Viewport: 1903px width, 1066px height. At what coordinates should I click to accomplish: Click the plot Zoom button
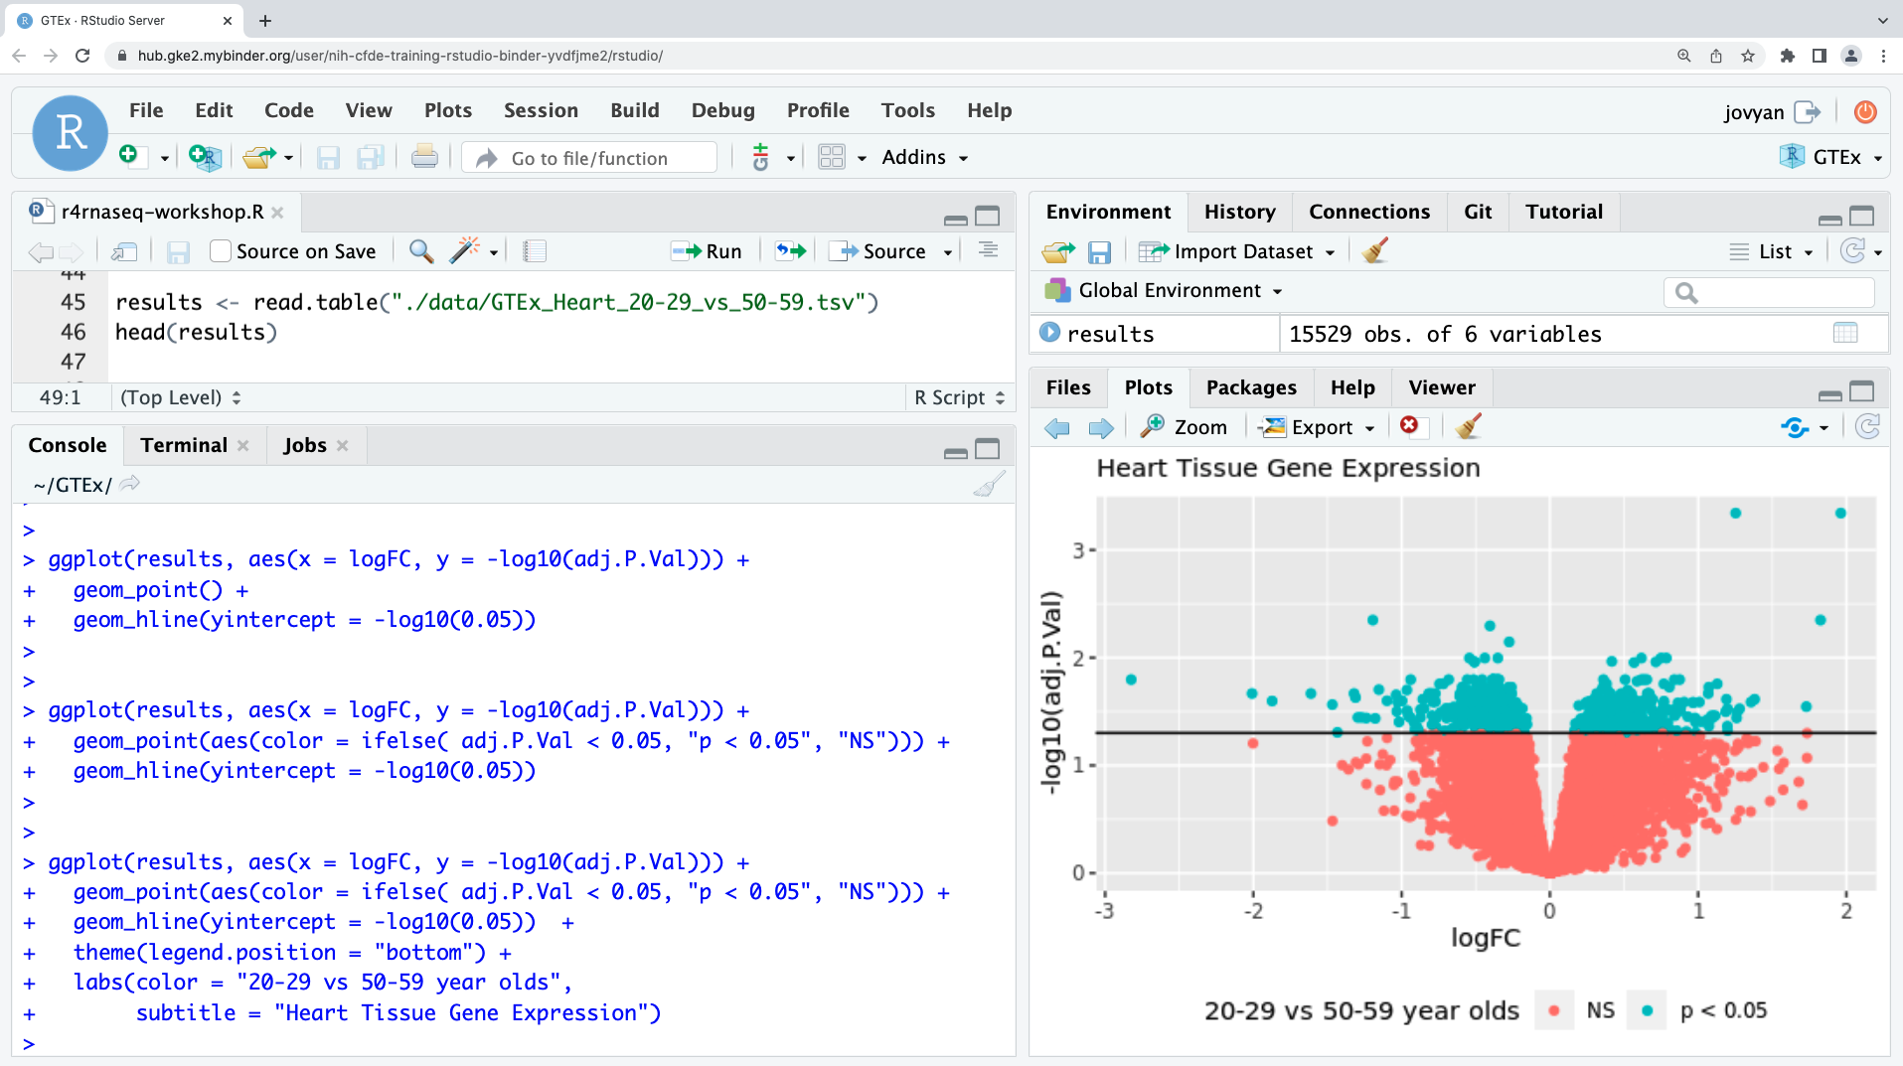1185,427
